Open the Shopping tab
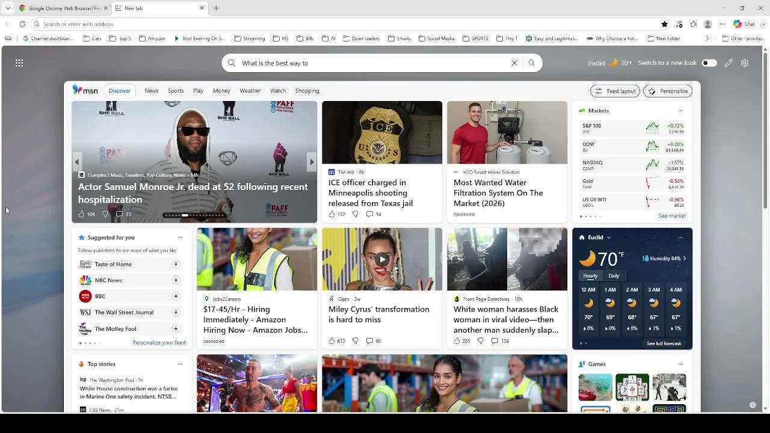The width and height of the screenshot is (770, 433). (307, 91)
